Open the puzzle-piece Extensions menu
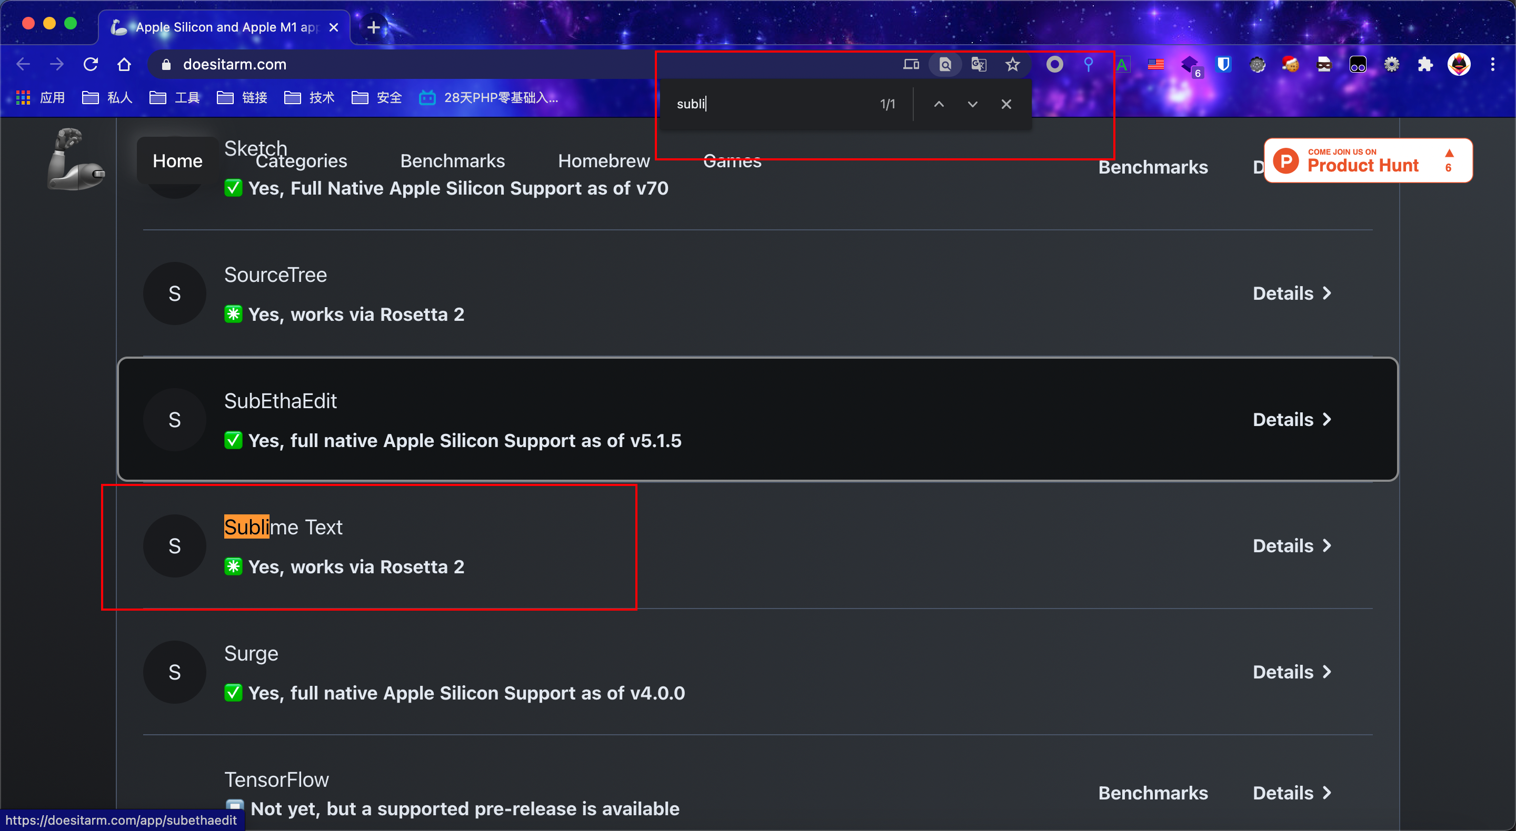The width and height of the screenshot is (1516, 831). (1425, 64)
